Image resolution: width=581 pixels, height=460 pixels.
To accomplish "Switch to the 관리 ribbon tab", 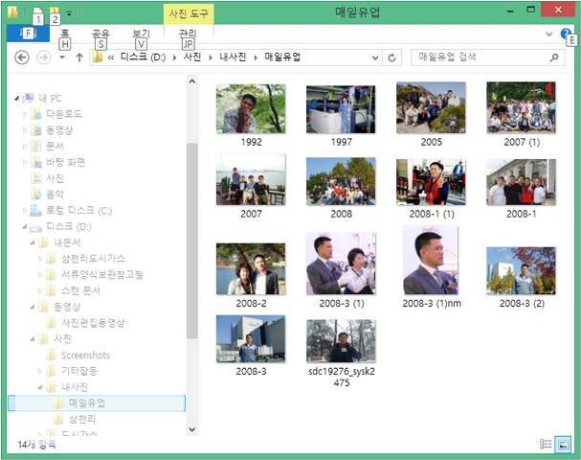I will pos(188,34).
